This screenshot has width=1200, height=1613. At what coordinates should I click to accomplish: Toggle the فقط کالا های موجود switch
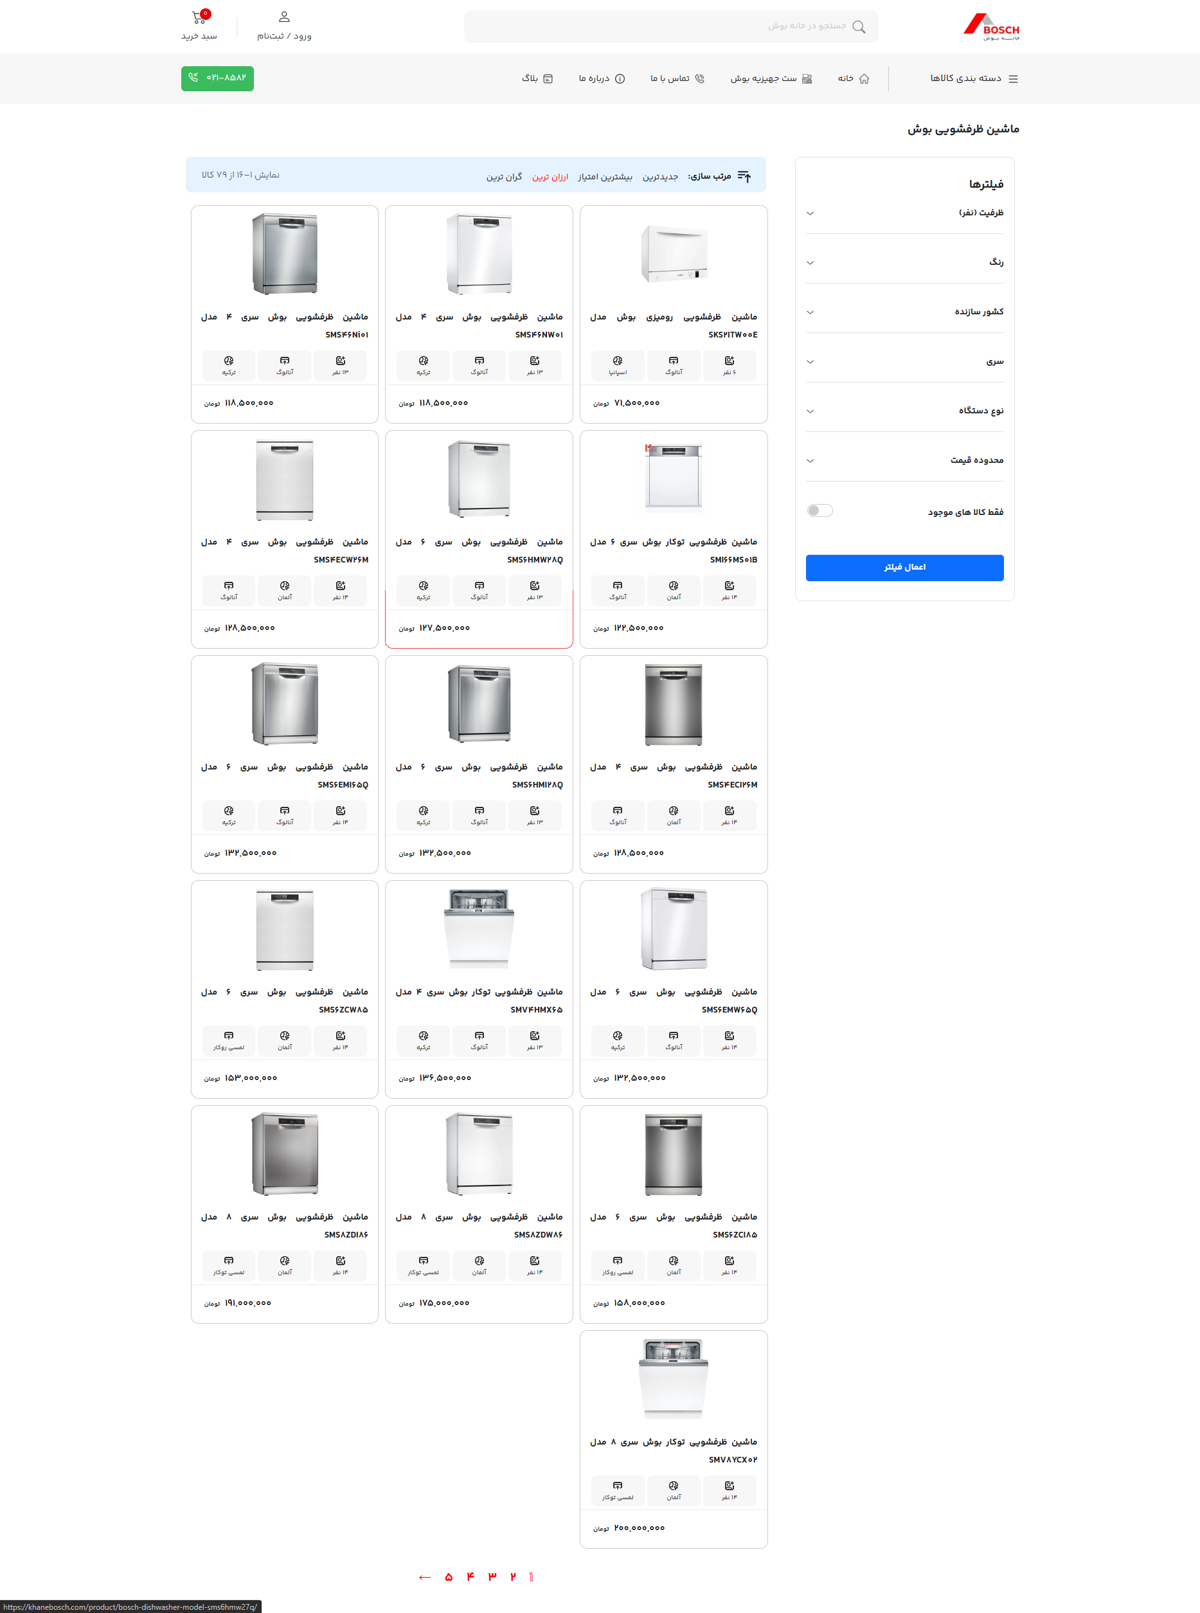click(x=819, y=511)
